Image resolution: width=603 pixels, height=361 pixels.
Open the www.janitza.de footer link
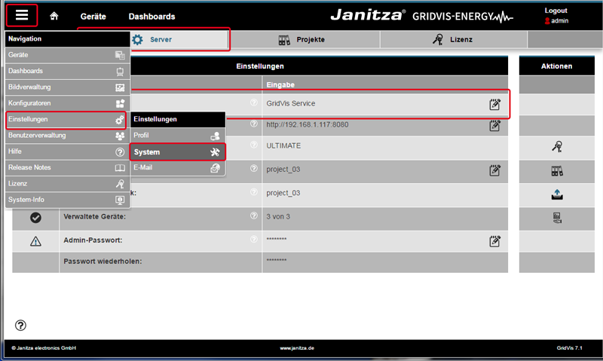pyautogui.click(x=297, y=348)
